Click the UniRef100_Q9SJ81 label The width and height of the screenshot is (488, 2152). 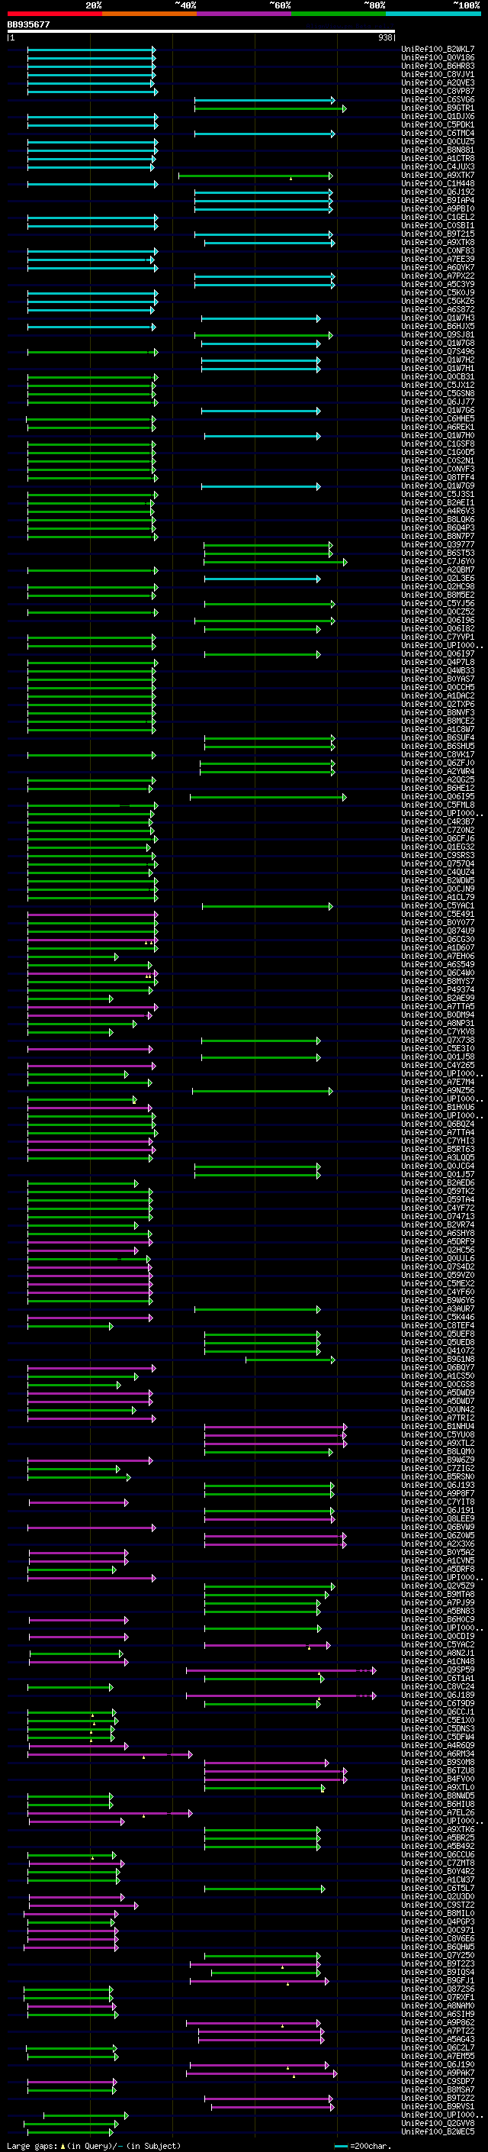tap(437, 335)
